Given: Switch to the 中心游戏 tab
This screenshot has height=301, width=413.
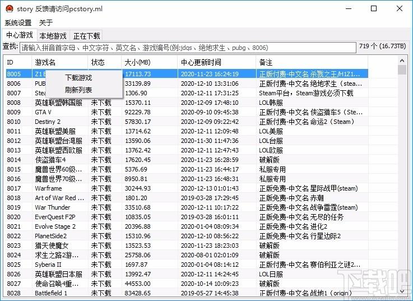Looking at the screenshot, I should click(20, 35).
